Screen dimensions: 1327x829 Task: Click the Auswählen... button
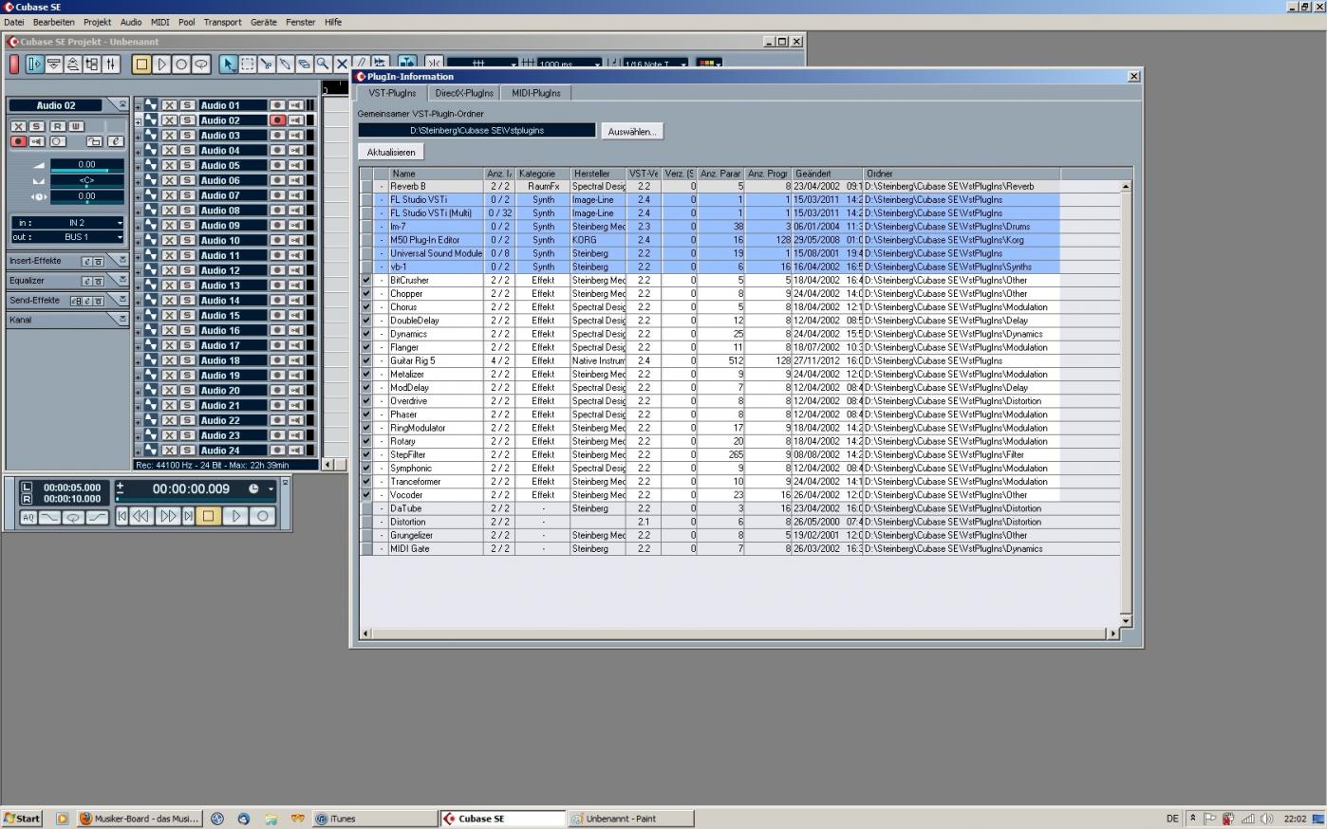click(632, 132)
